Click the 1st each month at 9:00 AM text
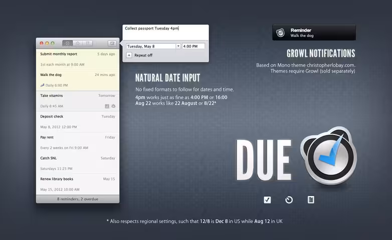 click(62, 64)
